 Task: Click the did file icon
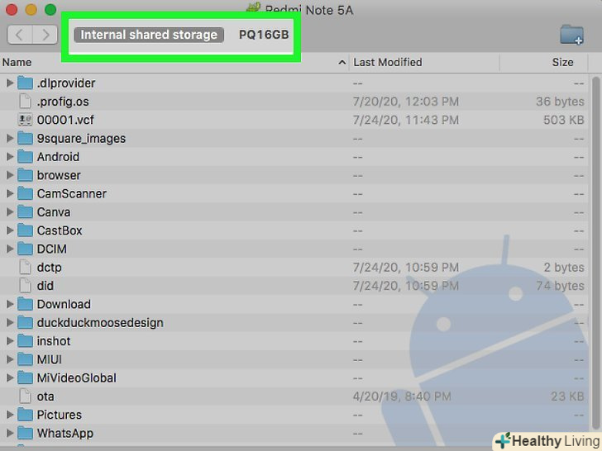tap(26, 285)
